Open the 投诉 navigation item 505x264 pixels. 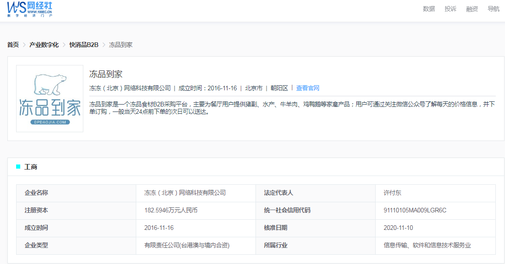coord(450,9)
